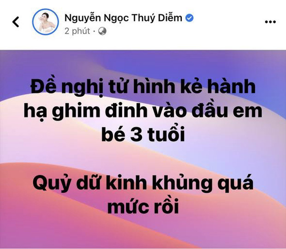
Task: Click the word "Diễm" in the author name
Action: tap(170, 18)
